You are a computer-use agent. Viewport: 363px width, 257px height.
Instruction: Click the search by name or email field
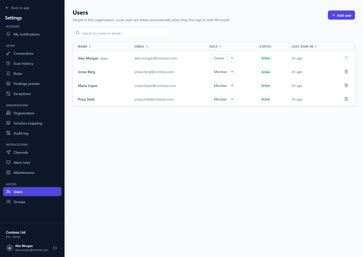(121, 33)
